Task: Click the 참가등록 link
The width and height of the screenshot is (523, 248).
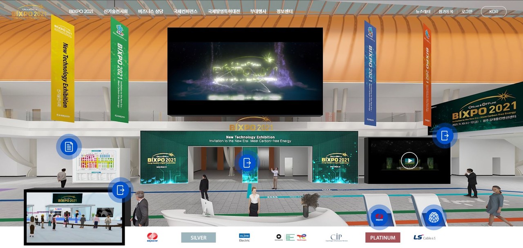Action: 446,11
